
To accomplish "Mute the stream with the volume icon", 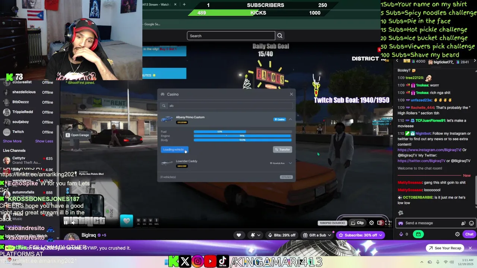I will (x=73, y=223).
